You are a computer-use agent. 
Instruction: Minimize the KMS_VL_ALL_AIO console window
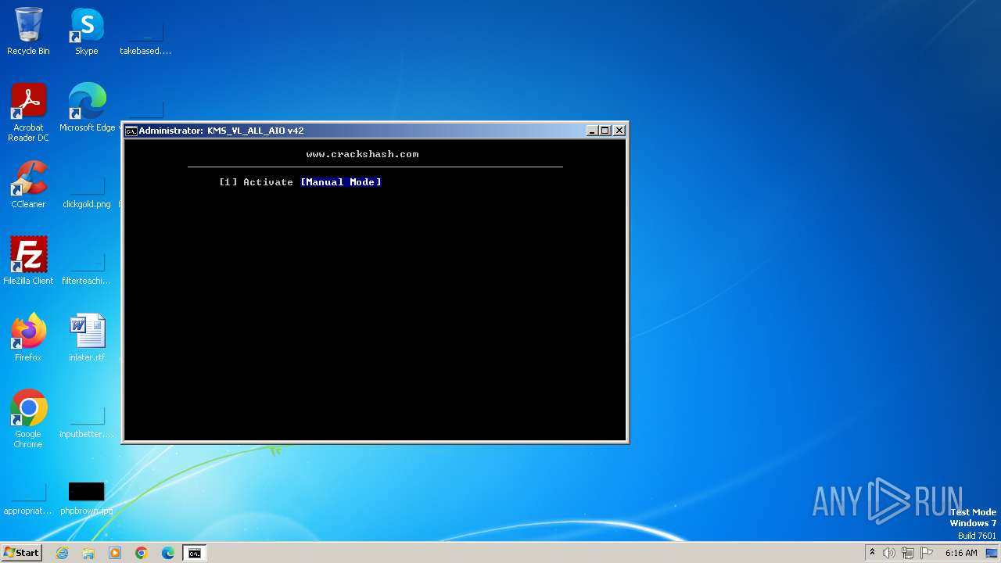(592, 131)
